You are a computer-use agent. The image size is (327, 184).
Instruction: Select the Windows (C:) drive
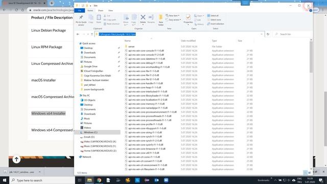(98, 132)
